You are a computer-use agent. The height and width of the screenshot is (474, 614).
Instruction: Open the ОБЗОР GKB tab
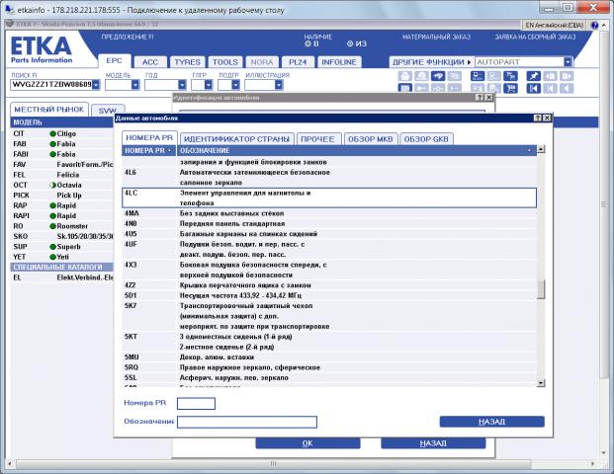426,139
